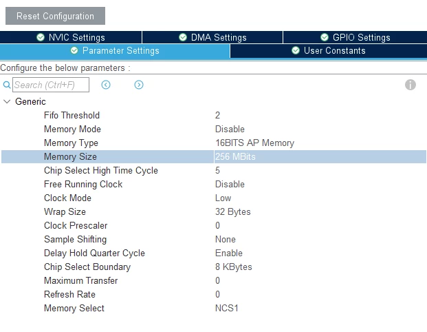Image resolution: width=427 pixels, height=332 pixels.
Task: Select the Maximum Transfer parameter label
Action: pyautogui.click(x=81, y=281)
